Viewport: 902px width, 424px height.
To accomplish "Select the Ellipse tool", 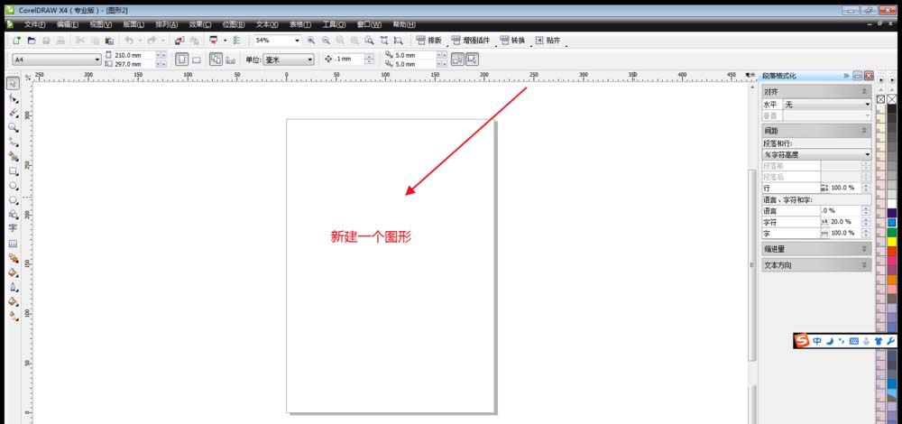I will click(14, 186).
